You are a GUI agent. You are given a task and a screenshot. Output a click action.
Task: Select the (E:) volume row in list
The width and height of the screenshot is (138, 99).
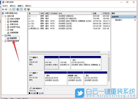(x=69, y=26)
